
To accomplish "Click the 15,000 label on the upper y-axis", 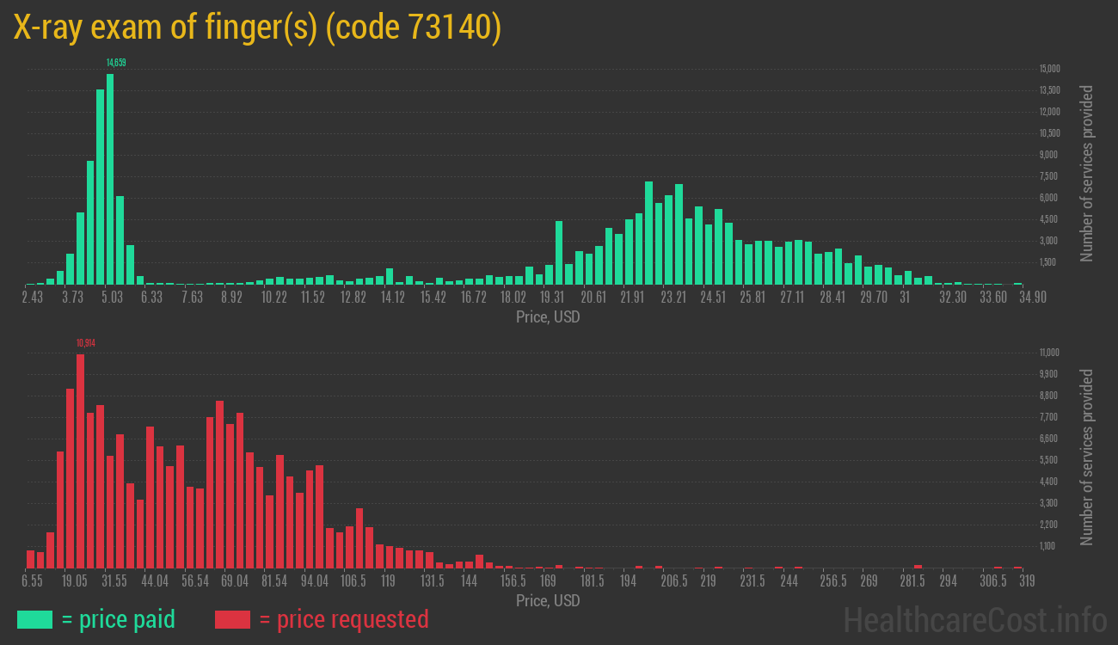I will click(1049, 69).
